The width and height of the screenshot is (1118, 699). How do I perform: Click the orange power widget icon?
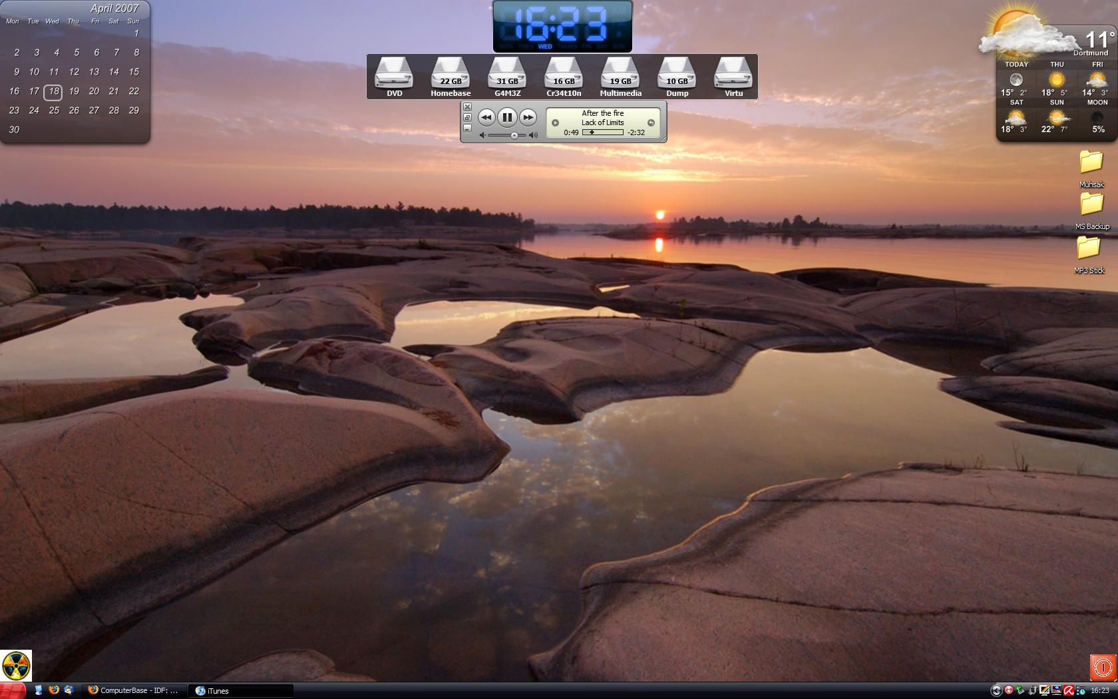click(1103, 667)
